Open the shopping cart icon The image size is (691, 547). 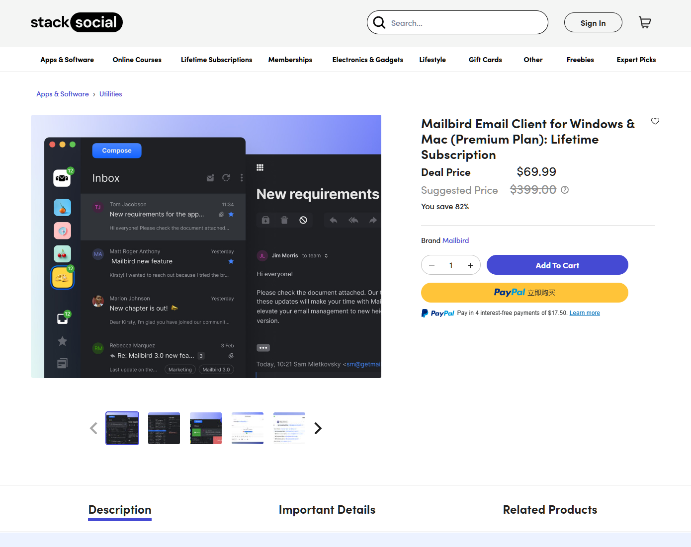pos(645,22)
